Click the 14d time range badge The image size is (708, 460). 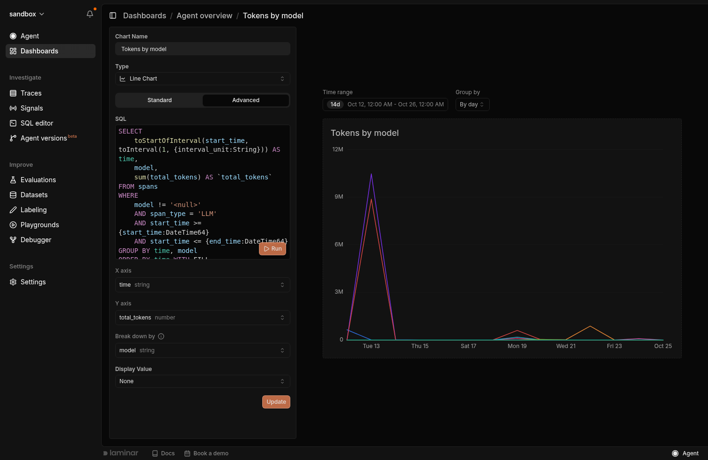click(335, 104)
